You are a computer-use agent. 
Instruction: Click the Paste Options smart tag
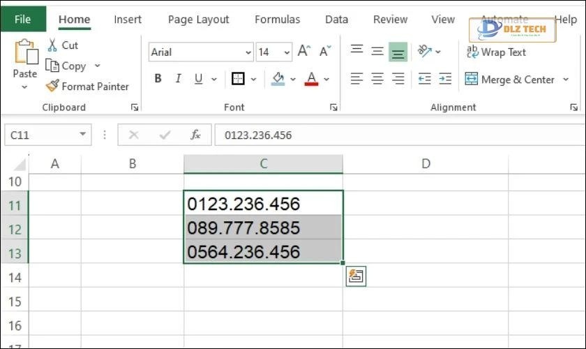[356, 276]
